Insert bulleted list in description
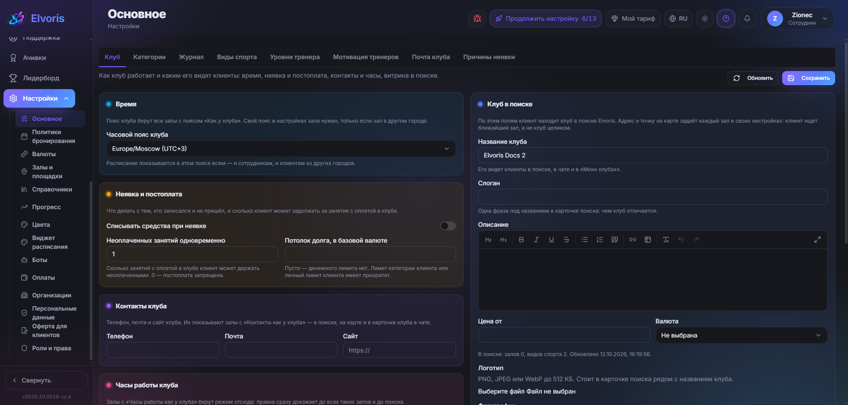This screenshot has height=405, width=848. point(585,240)
